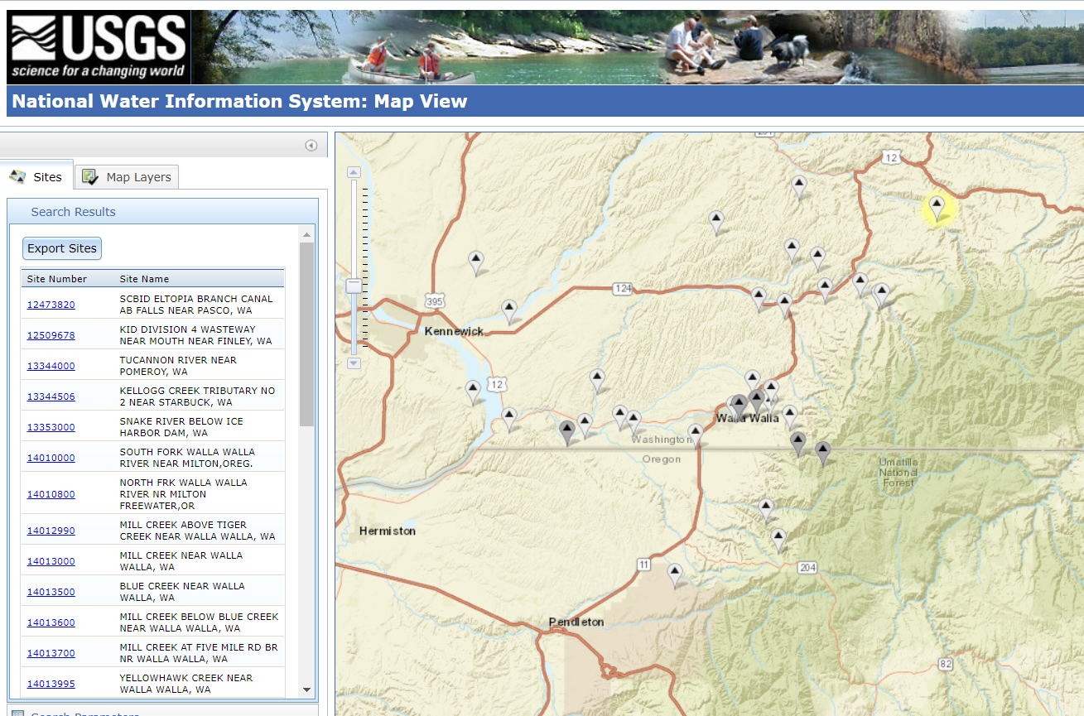The height and width of the screenshot is (716, 1084).
Task: Click the USGS logo
Action: tap(98, 47)
